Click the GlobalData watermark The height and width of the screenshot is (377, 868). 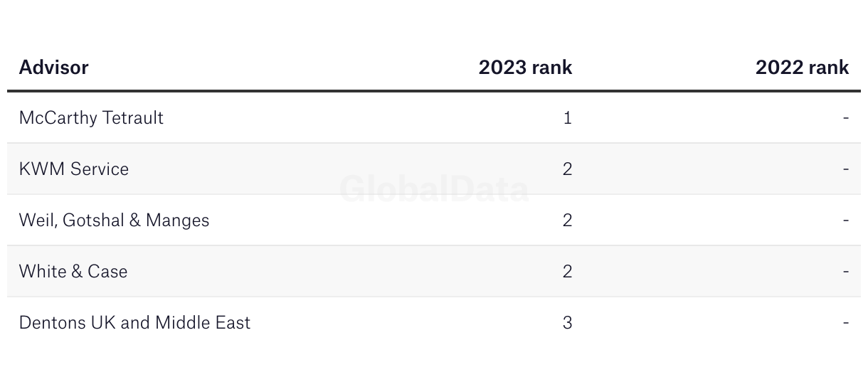pos(434,189)
